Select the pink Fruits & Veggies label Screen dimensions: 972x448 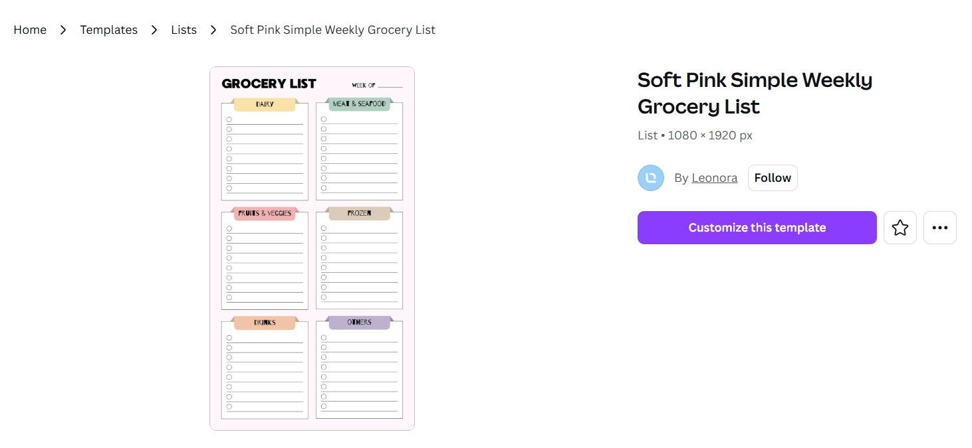click(264, 214)
